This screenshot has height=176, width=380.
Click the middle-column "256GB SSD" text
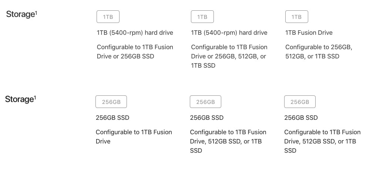(207, 118)
